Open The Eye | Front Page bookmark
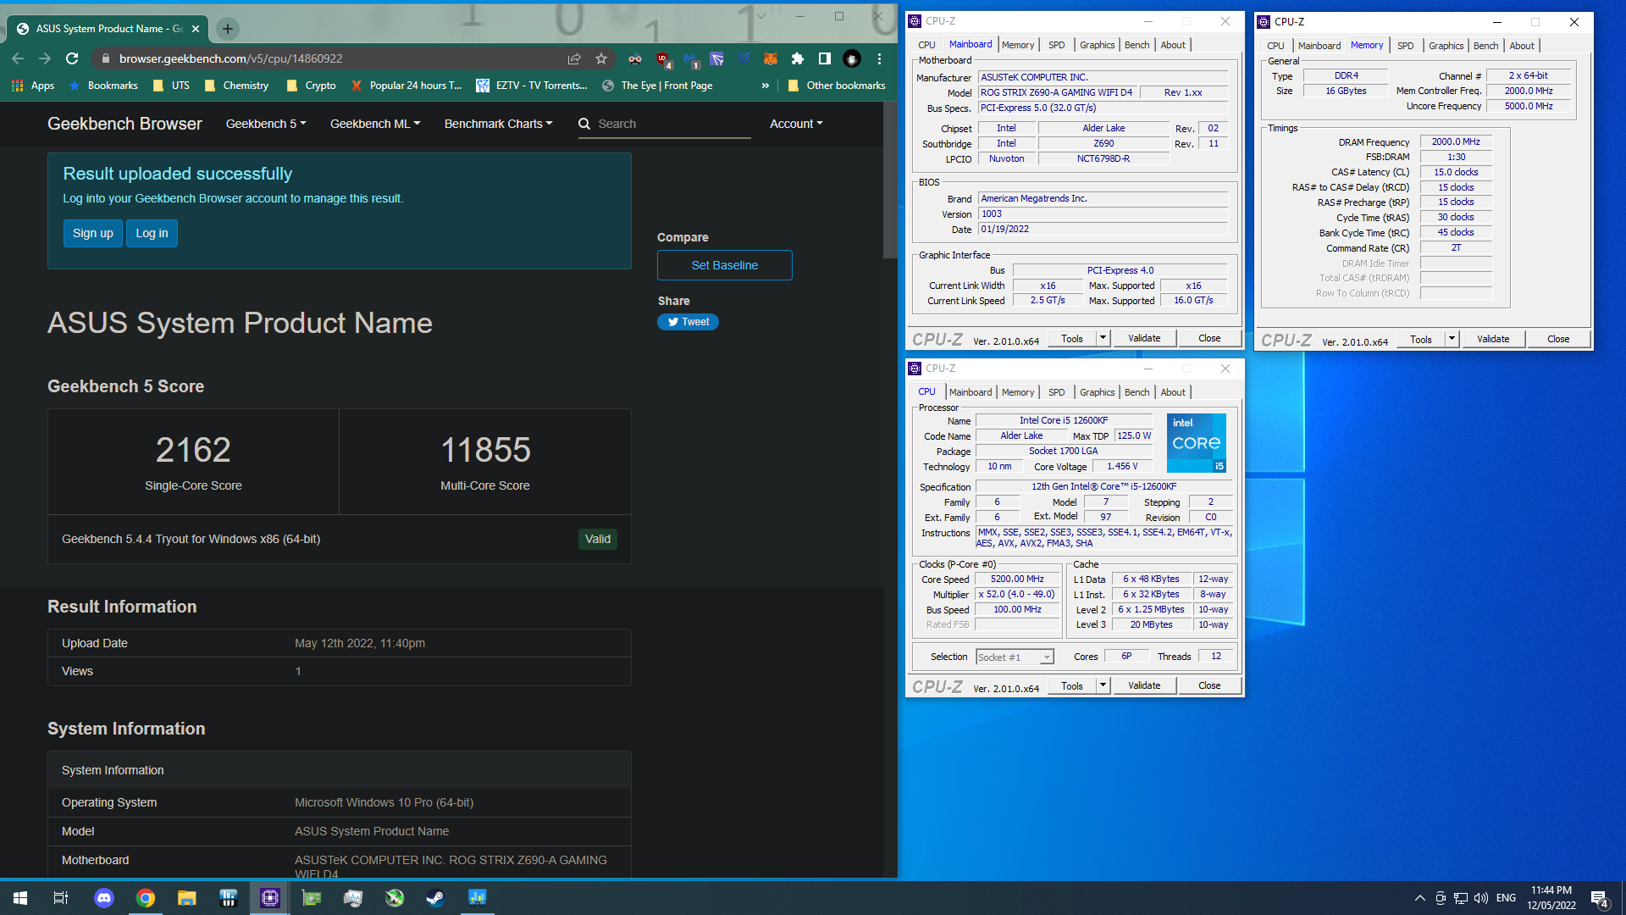Viewport: 1626px width, 915px height. point(657,86)
